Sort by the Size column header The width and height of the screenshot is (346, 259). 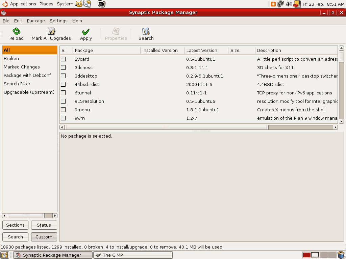pyautogui.click(x=242, y=51)
